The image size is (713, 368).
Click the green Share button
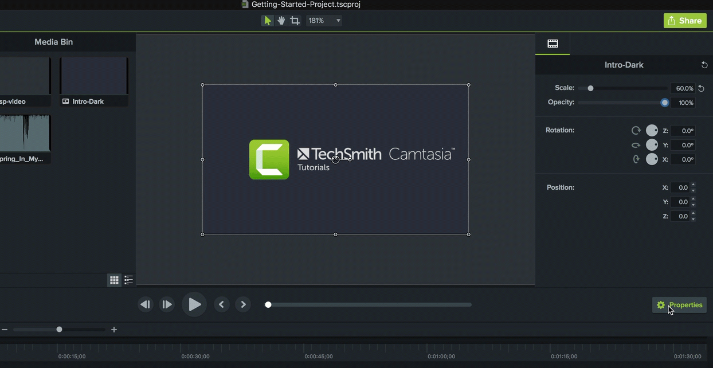point(685,21)
